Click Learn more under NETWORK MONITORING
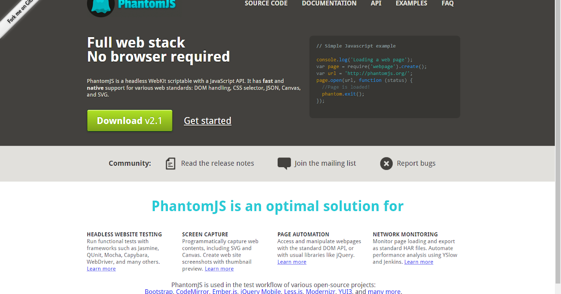 (418, 262)
